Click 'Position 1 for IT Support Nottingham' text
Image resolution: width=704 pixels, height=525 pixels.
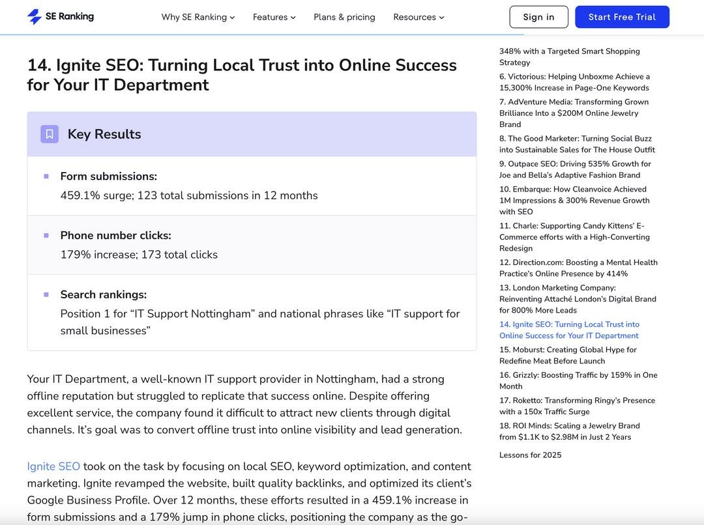260,322
